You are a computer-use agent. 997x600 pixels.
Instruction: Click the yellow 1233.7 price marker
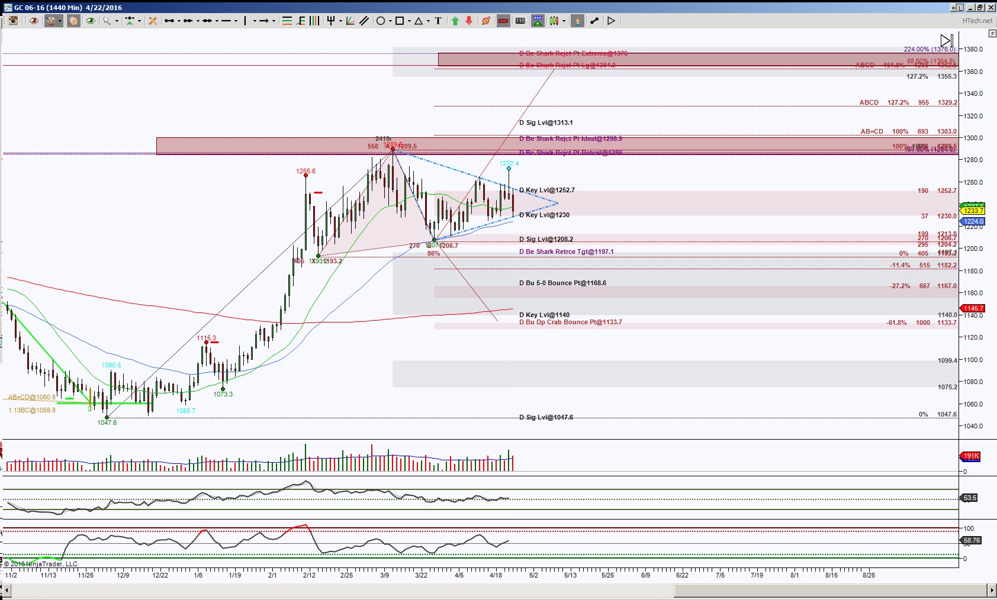tap(973, 211)
